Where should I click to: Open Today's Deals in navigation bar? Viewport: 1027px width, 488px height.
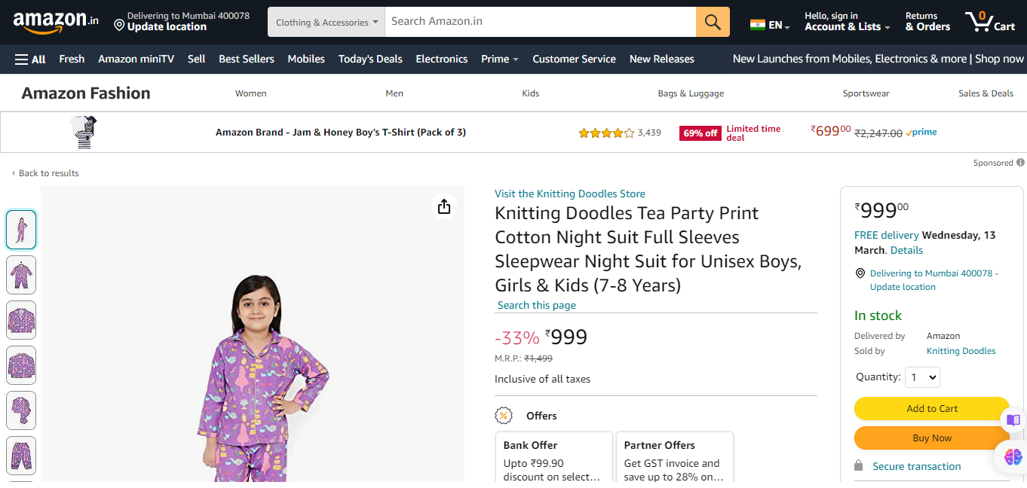tap(370, 59)
